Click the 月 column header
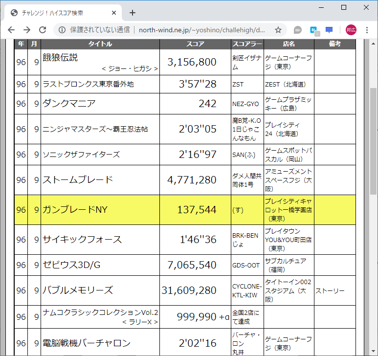This screenshot has height=356, width=378. (x=34, y=44)
